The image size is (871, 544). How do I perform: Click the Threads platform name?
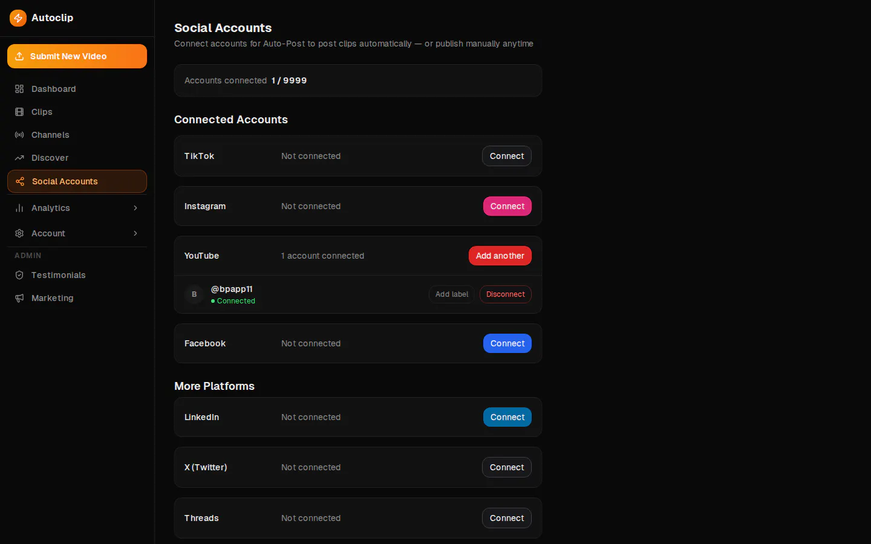(201, 518)
